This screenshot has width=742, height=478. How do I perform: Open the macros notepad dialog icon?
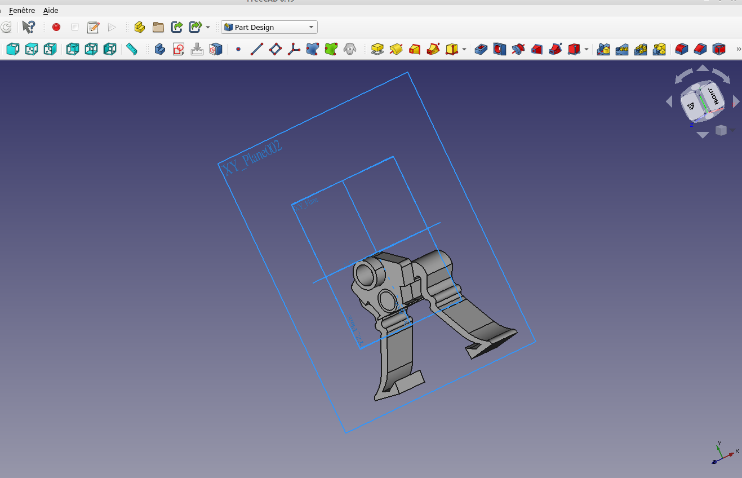[x=93, y=27]
